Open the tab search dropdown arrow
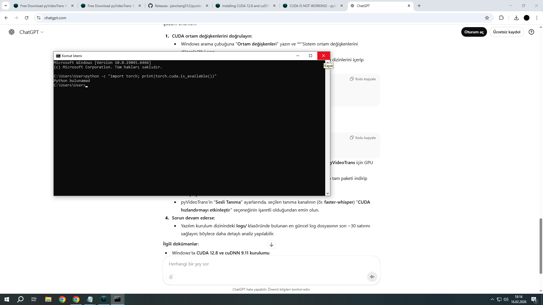543x305 pixels. coord(5,6)
